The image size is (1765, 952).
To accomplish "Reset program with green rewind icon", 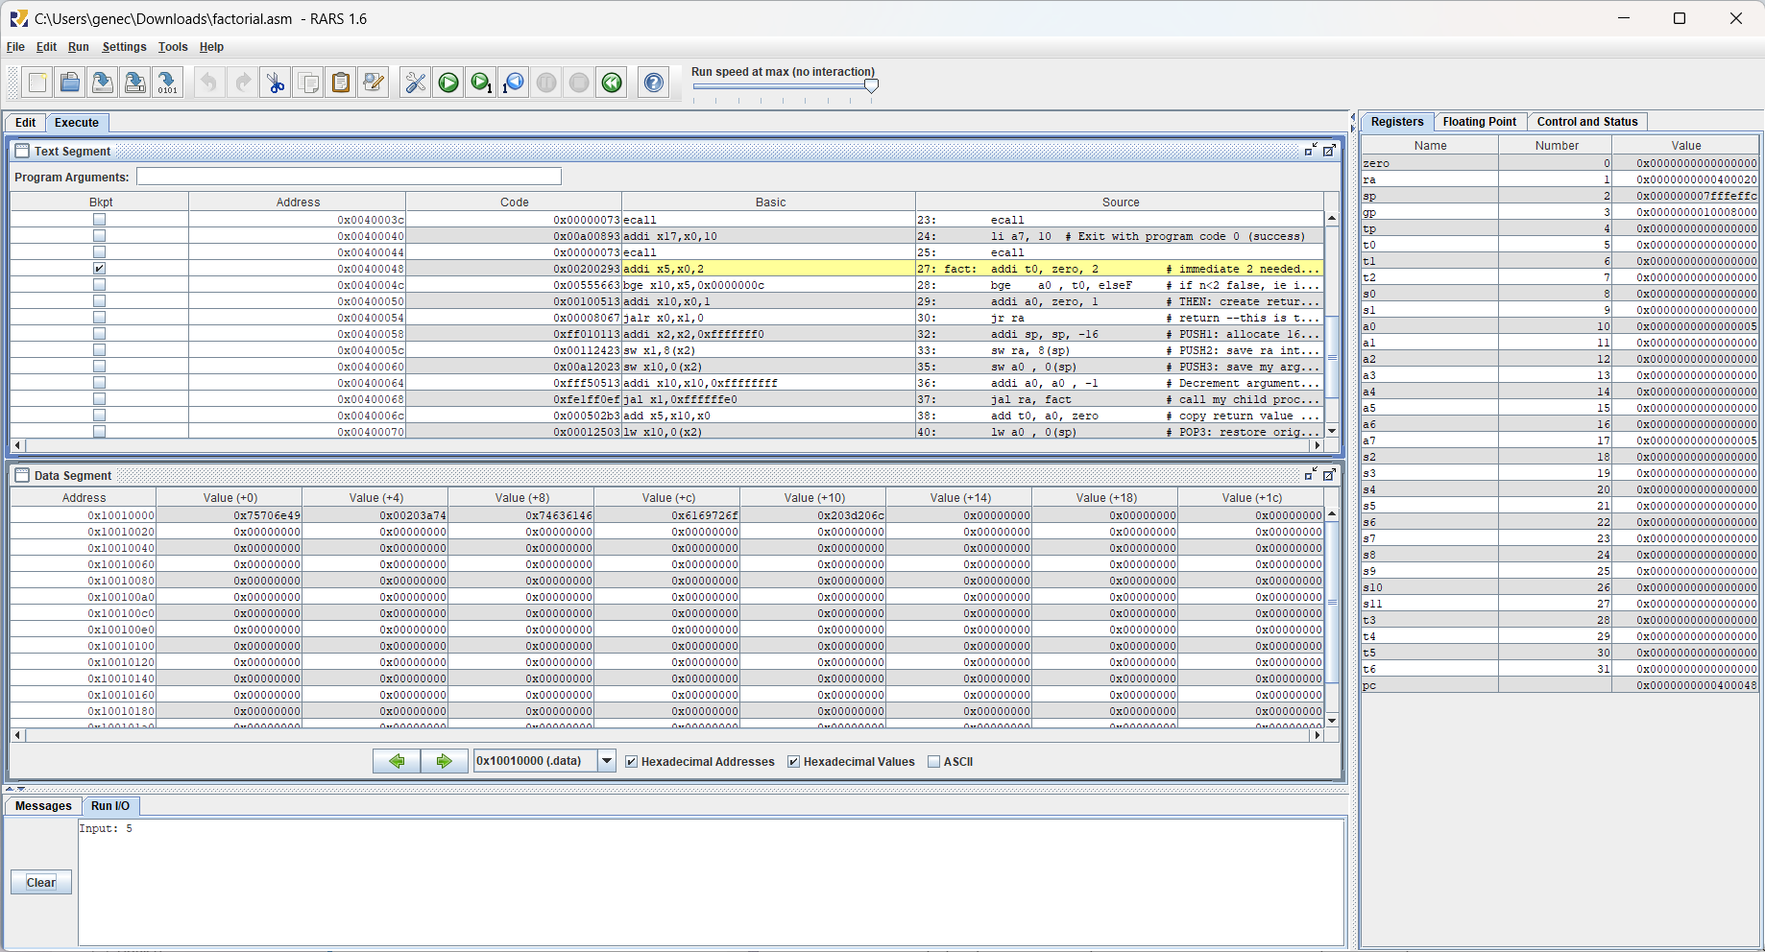I will 612,83.
